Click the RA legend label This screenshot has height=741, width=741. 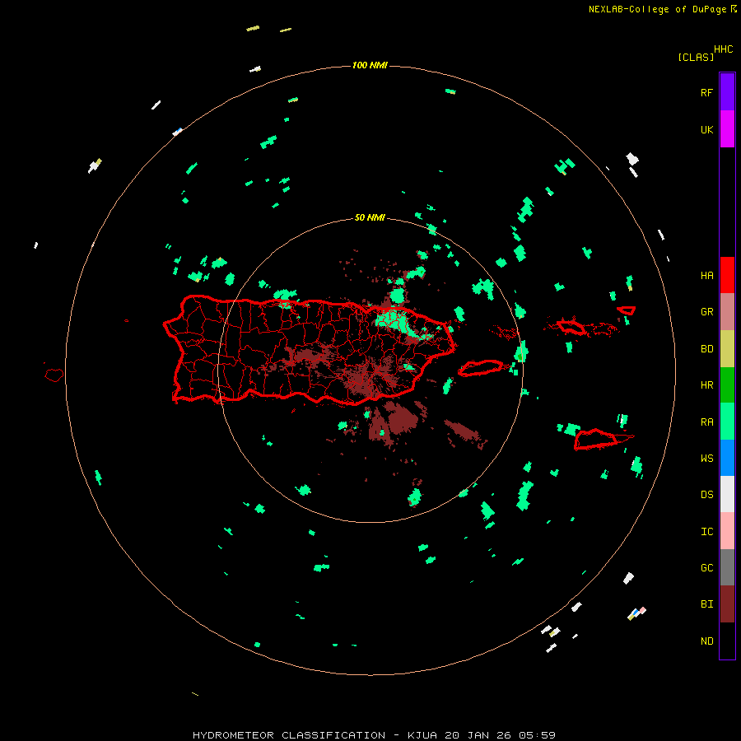[707, 422]
